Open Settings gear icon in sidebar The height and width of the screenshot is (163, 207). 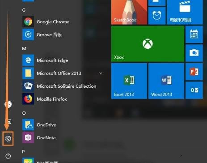8,138
